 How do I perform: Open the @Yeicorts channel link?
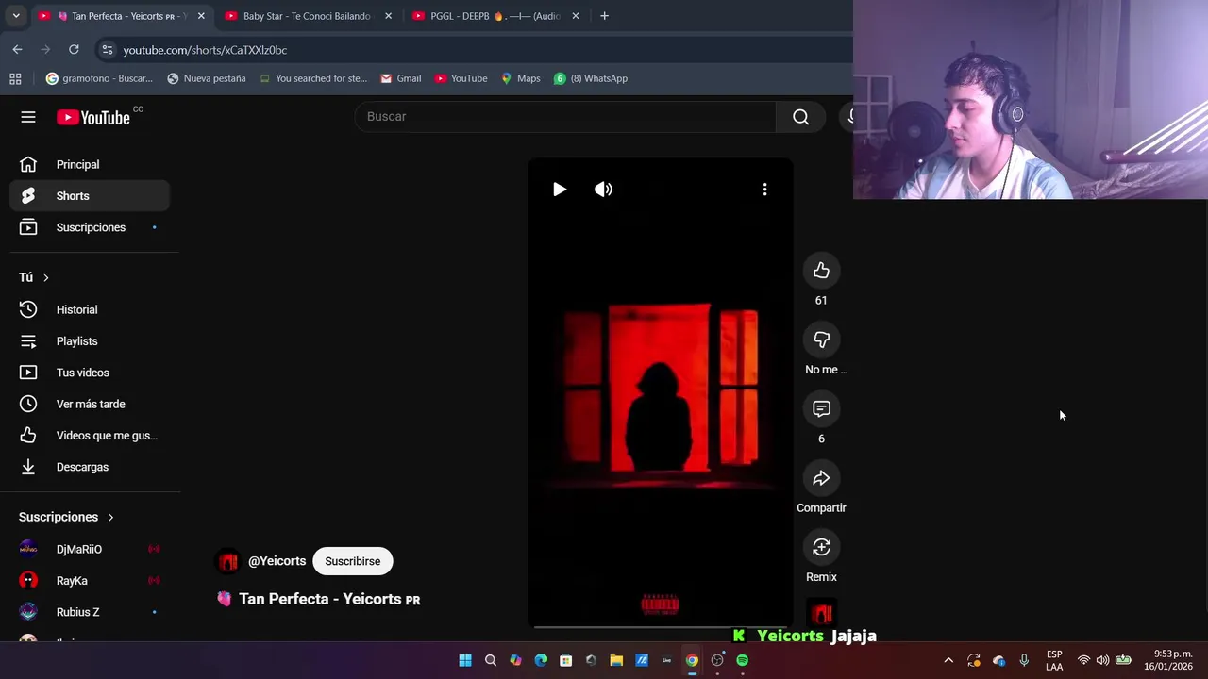[x=277, y=561]
